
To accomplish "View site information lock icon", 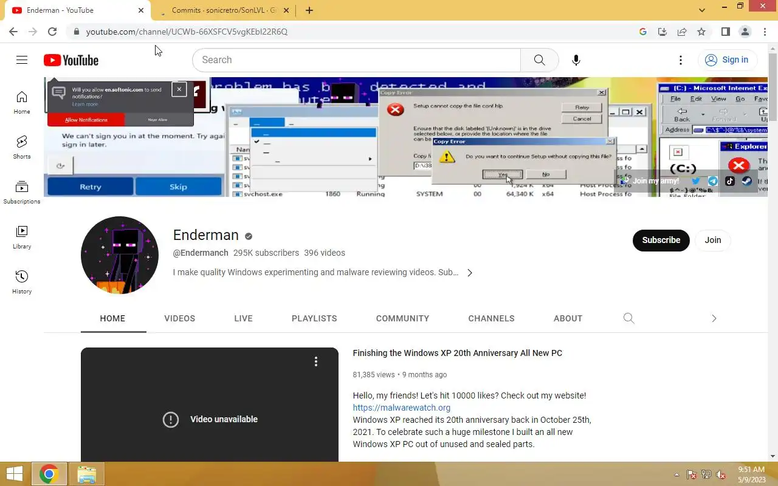I will 76,32.
